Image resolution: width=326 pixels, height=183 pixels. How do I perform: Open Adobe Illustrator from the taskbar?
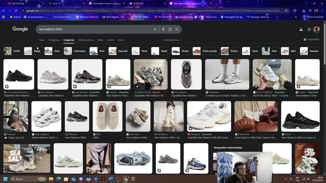[103, 179]
